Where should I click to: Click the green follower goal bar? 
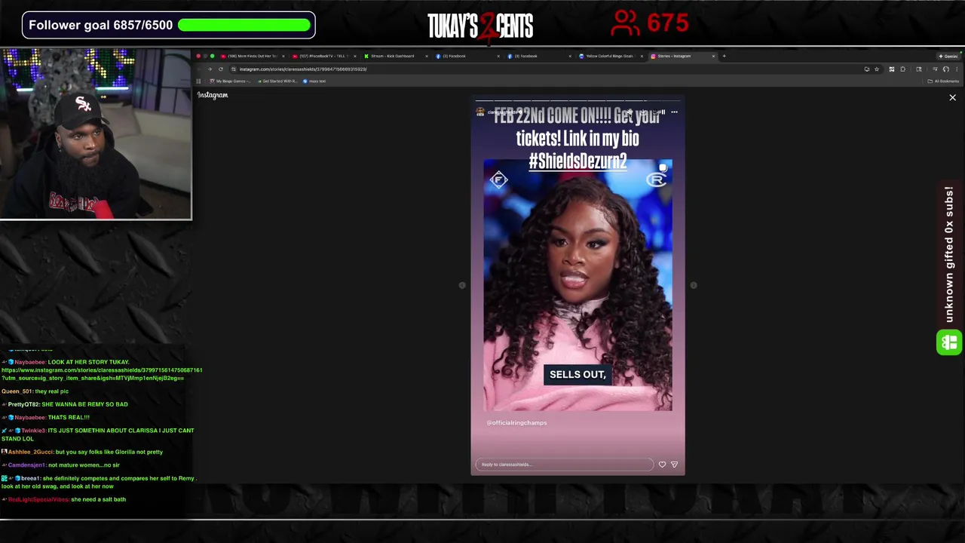[244, 25]
